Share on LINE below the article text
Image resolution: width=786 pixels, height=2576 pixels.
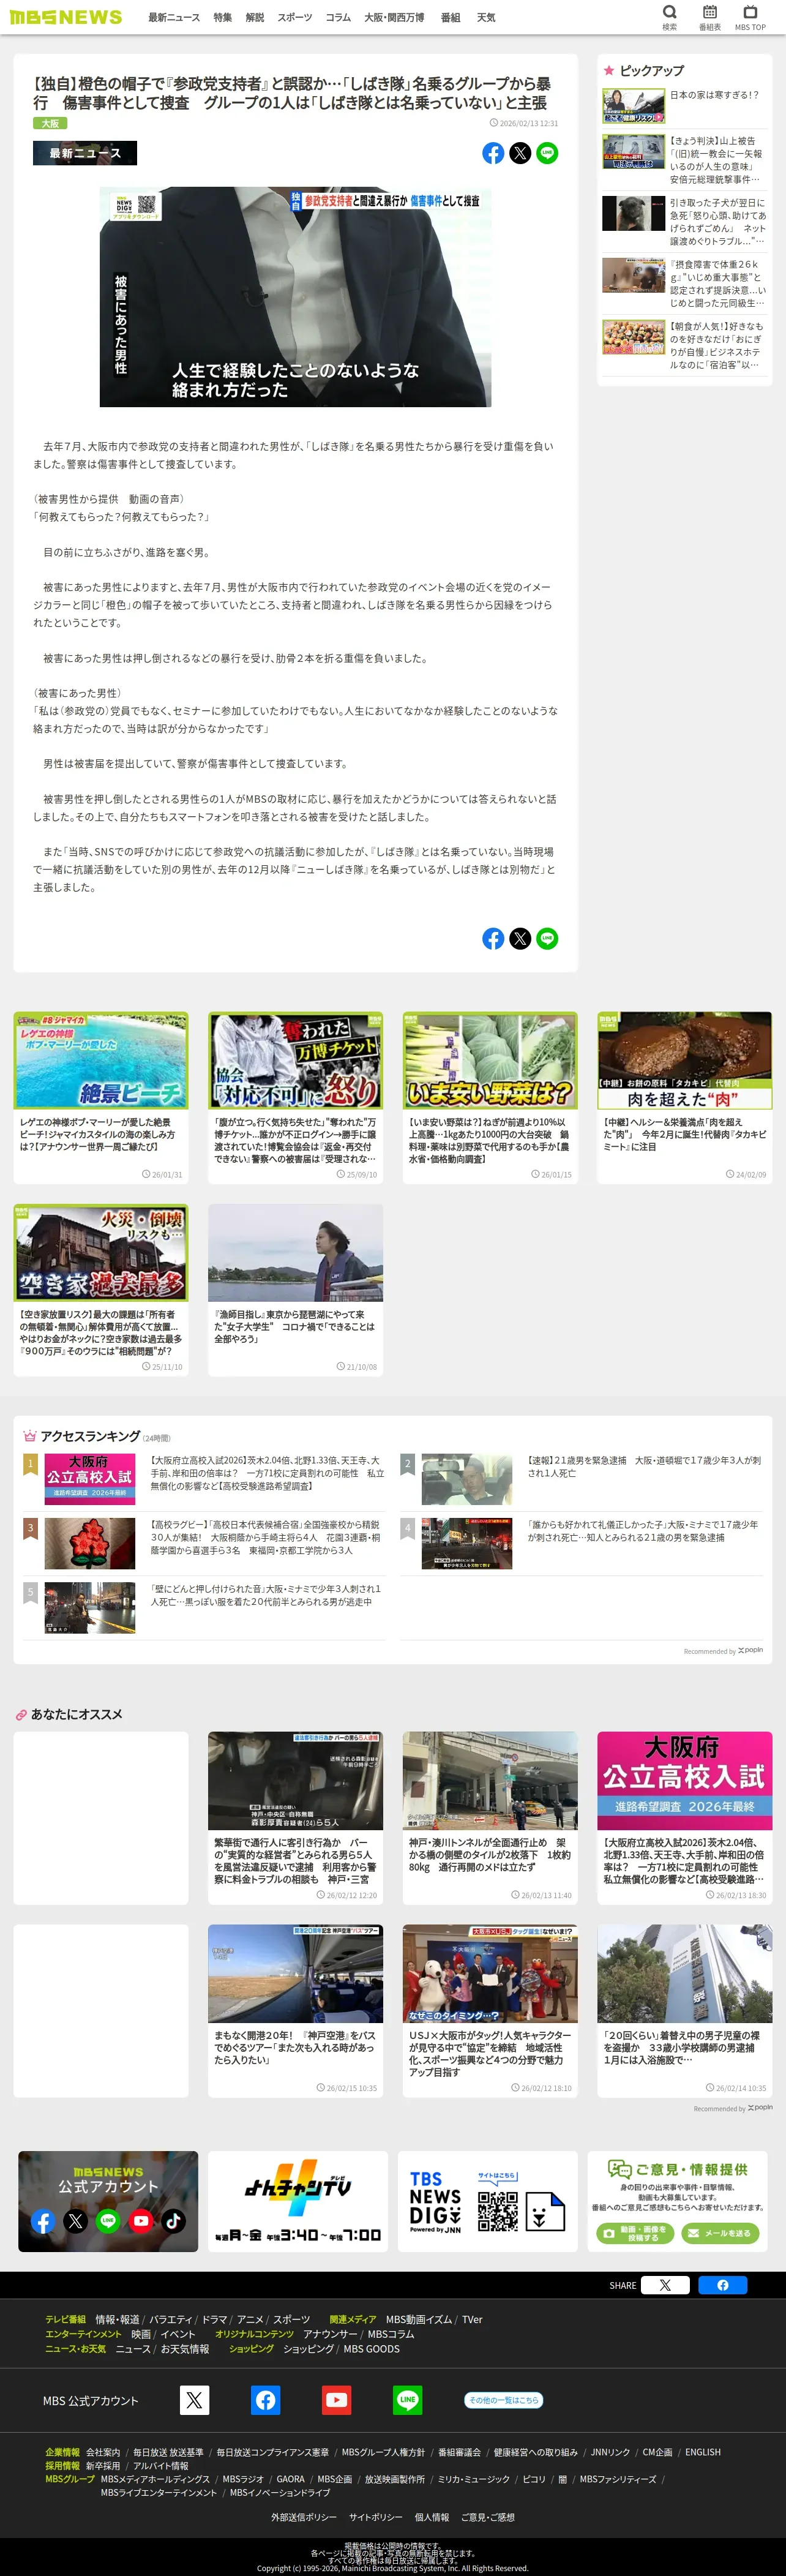coord(547,938)
